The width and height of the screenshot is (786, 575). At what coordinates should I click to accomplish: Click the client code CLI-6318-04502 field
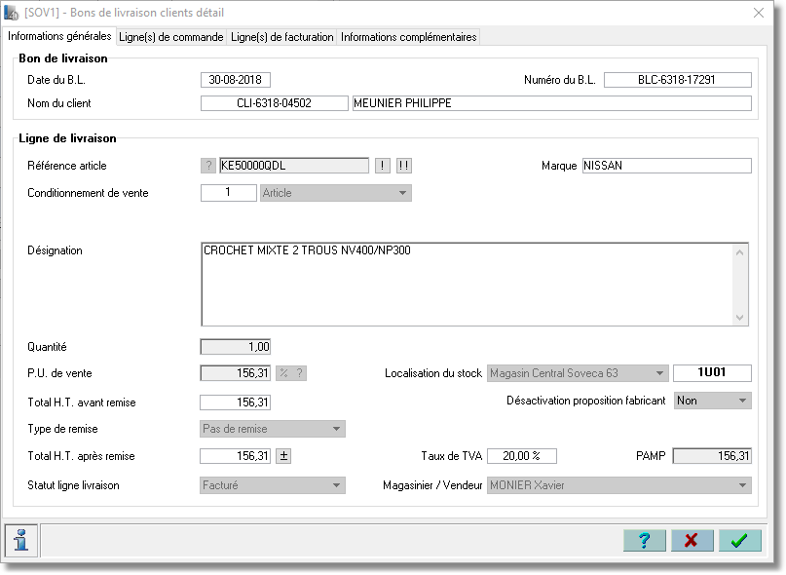[x=275, y=103]
